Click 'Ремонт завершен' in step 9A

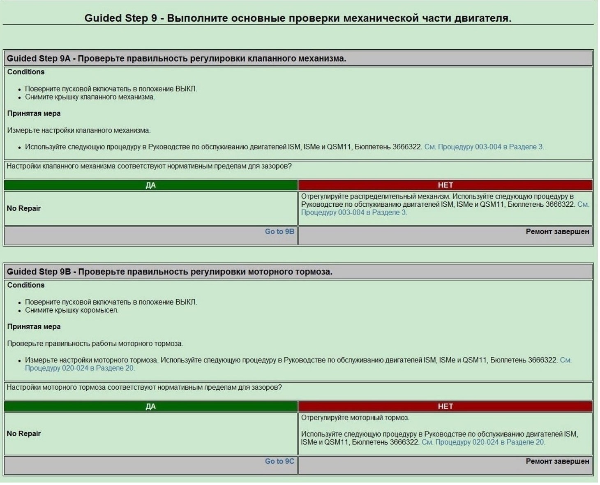[557, 231]
